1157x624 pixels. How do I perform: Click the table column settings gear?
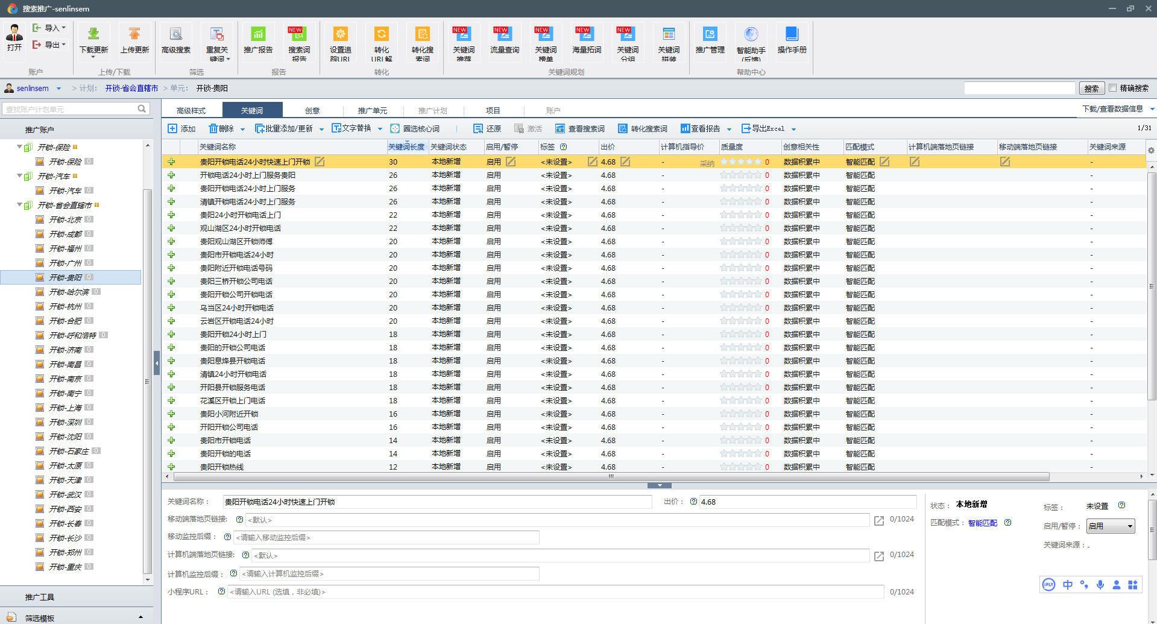pyautogui.click(x=1151, y=150)
